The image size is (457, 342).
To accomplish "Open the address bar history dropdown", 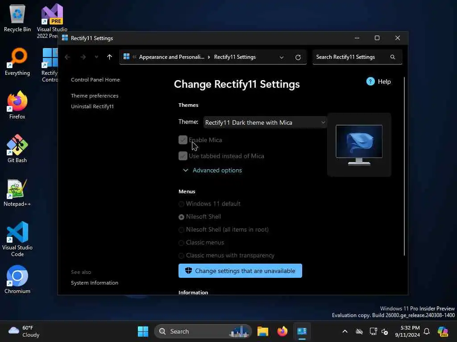I will point(282,57).
